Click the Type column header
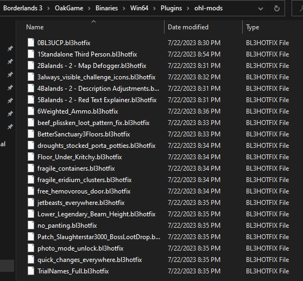 coord(252,27)
